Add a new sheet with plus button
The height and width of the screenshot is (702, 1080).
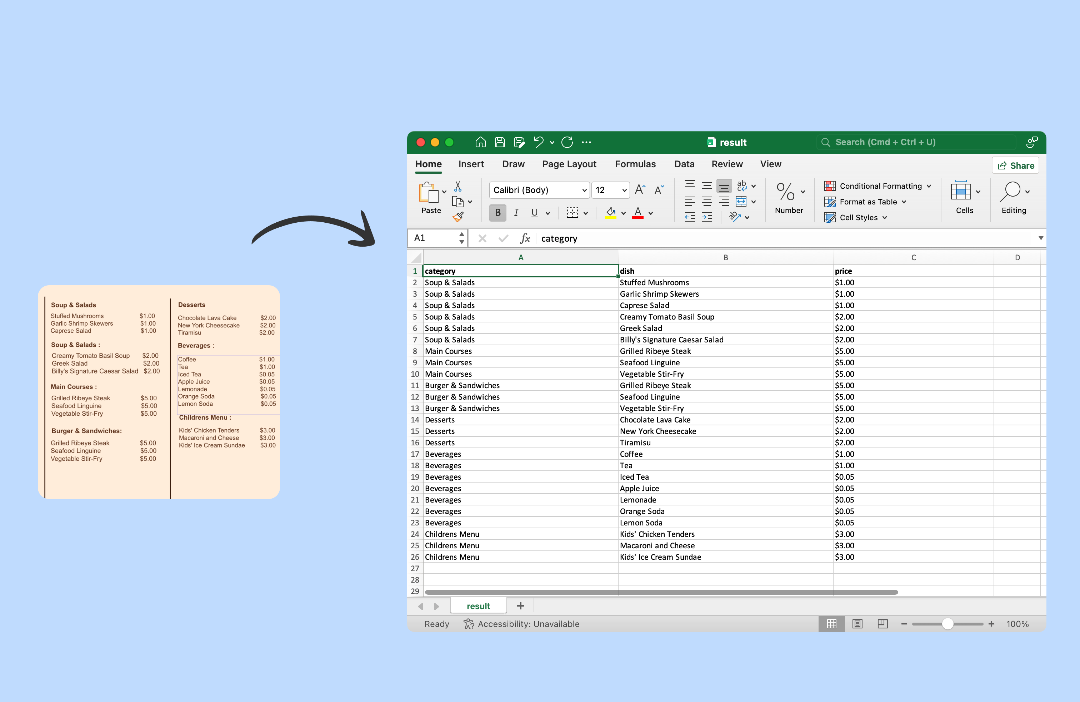[x=520, y=606]
